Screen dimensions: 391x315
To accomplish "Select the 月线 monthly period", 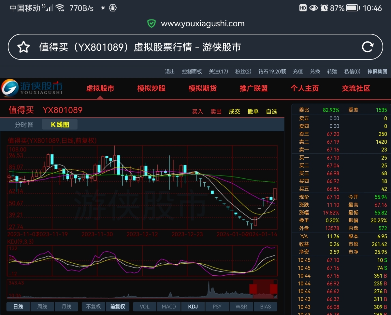I will [66, 307].
